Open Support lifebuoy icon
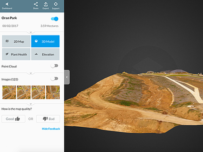The image size is (203, 152). (56, 4)
